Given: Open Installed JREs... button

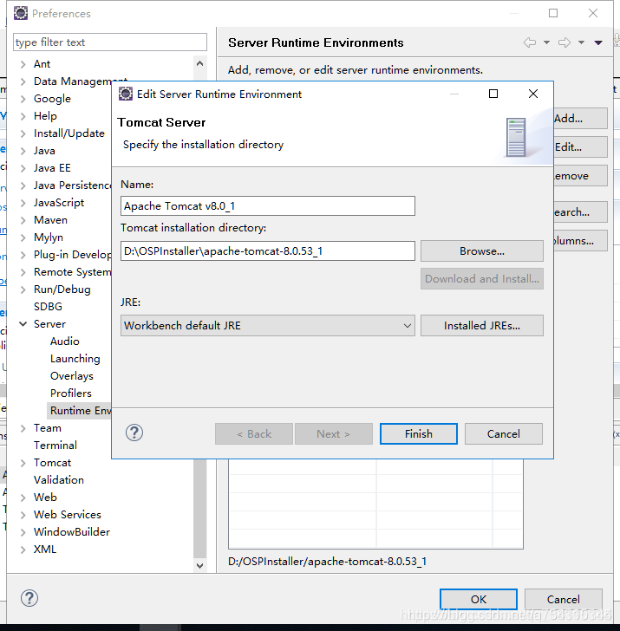Looking at the screenshot, I should (482, 326).
